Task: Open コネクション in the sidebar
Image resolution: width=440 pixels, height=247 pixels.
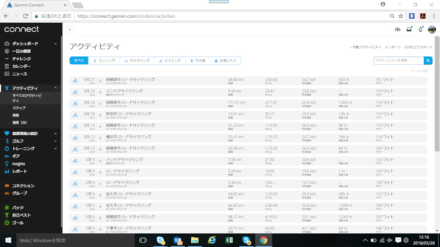Action: pyautogui.click(x=24, y=186)
